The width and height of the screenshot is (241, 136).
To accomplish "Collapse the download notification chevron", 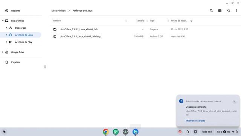I will tap(235, 102).
